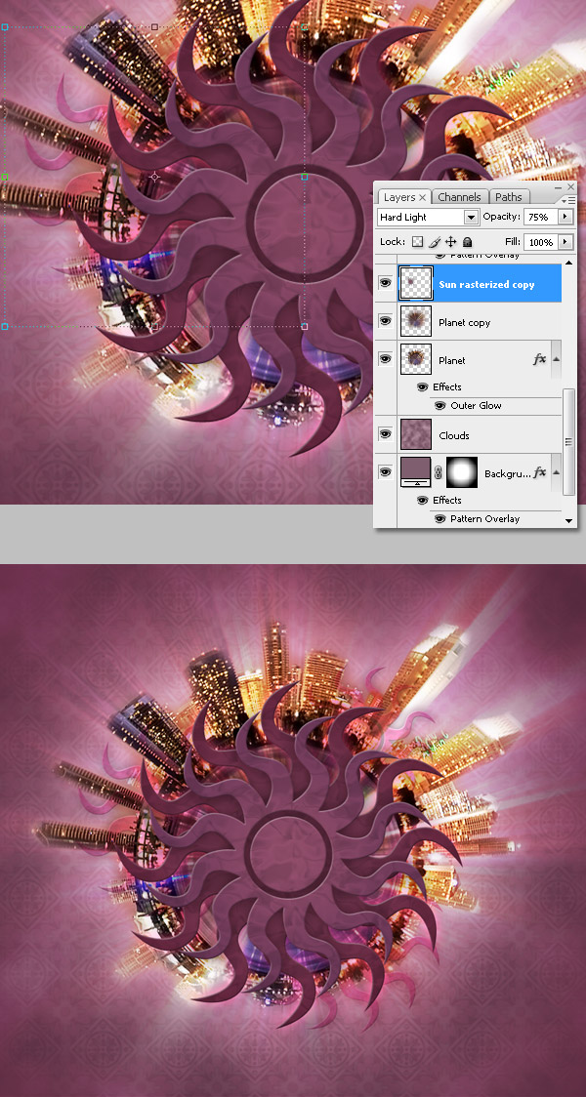The image size is (586, 1097).
Task: Select the Sun rasterized copy layer name
Action: pyautogui.click(x=486, y=285)
